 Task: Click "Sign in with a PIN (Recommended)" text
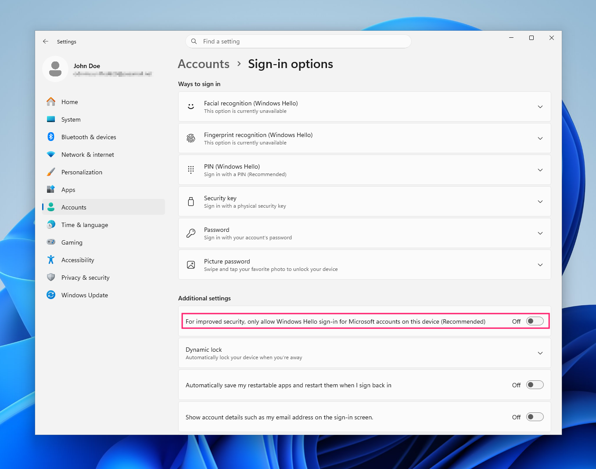pos(245,175)
